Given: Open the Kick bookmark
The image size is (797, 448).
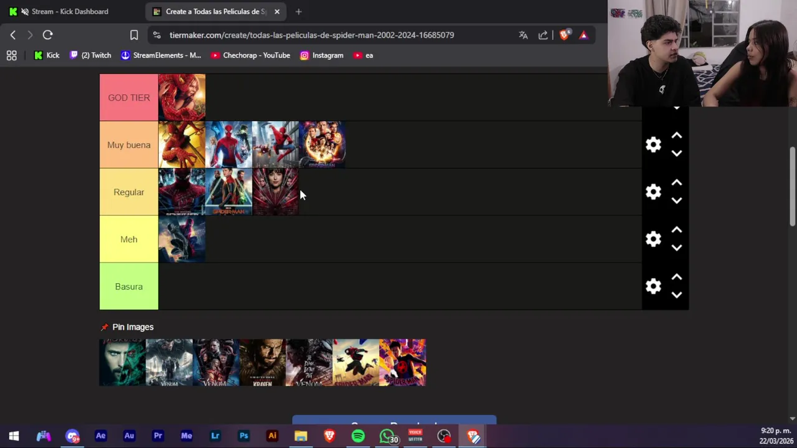Looking at the screenshot, I should tap(47, 55).
